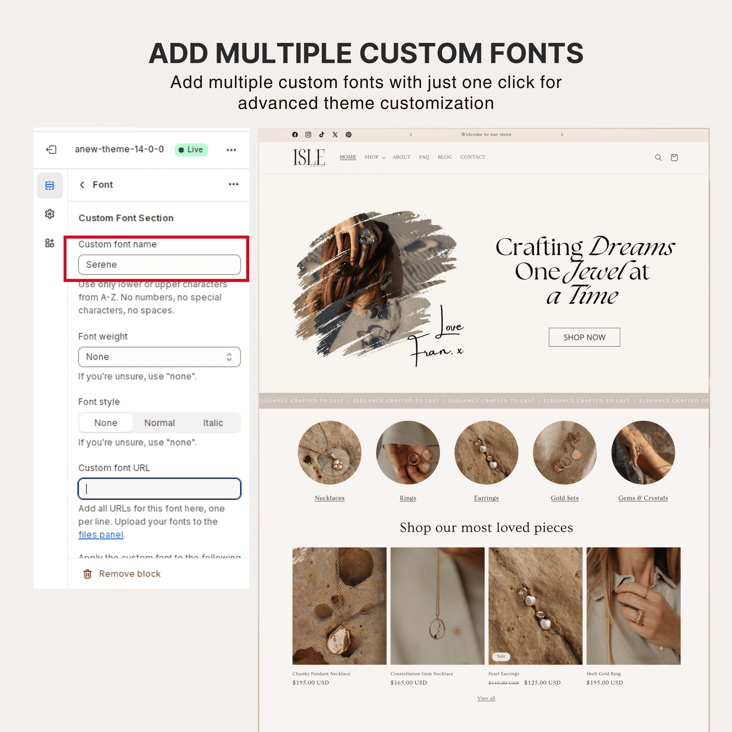Select Italic font style option
Screen dimensions: 732x732
pos(213,423)
